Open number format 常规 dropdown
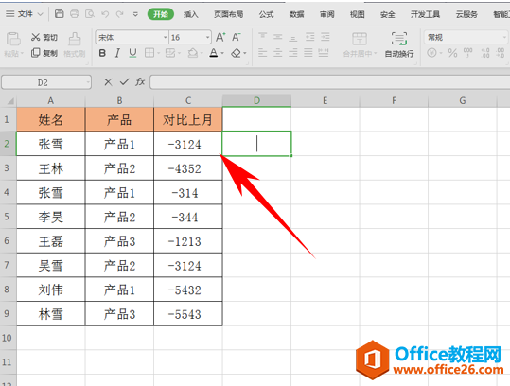 (x=503, y=38)
